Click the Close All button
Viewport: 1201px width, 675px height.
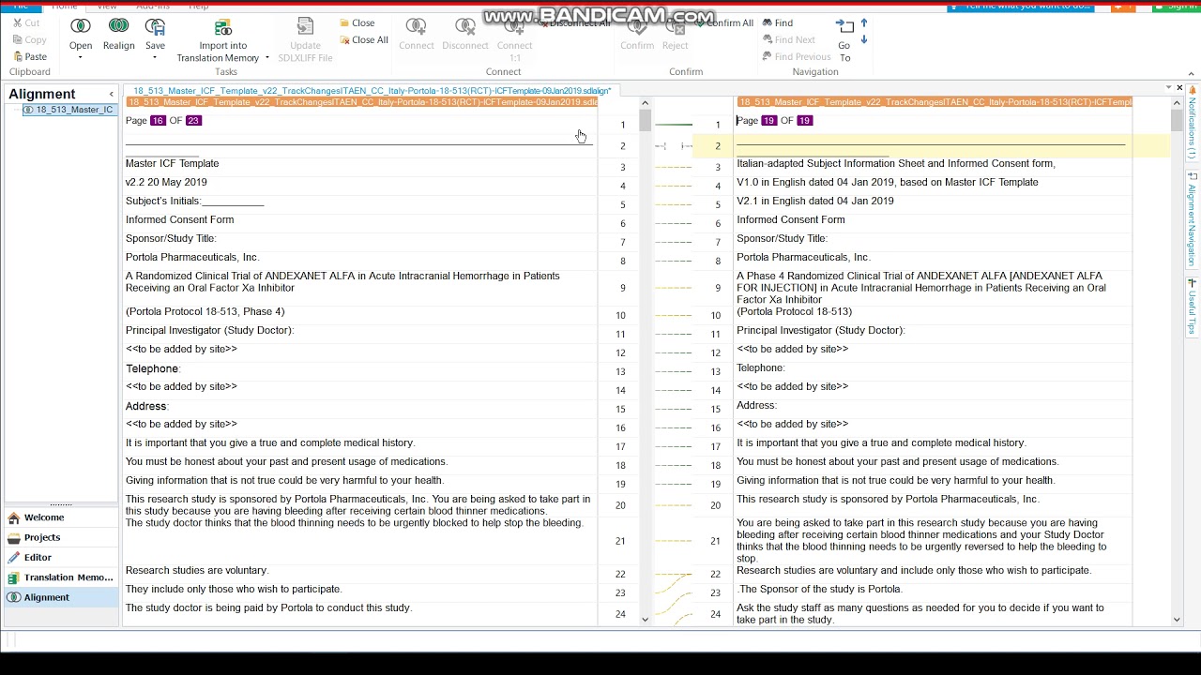(363, 40)
